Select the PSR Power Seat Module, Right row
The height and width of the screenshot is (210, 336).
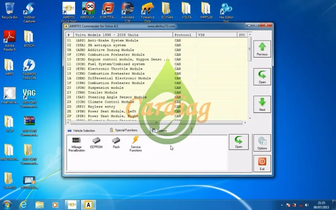(x=157, y=116)
